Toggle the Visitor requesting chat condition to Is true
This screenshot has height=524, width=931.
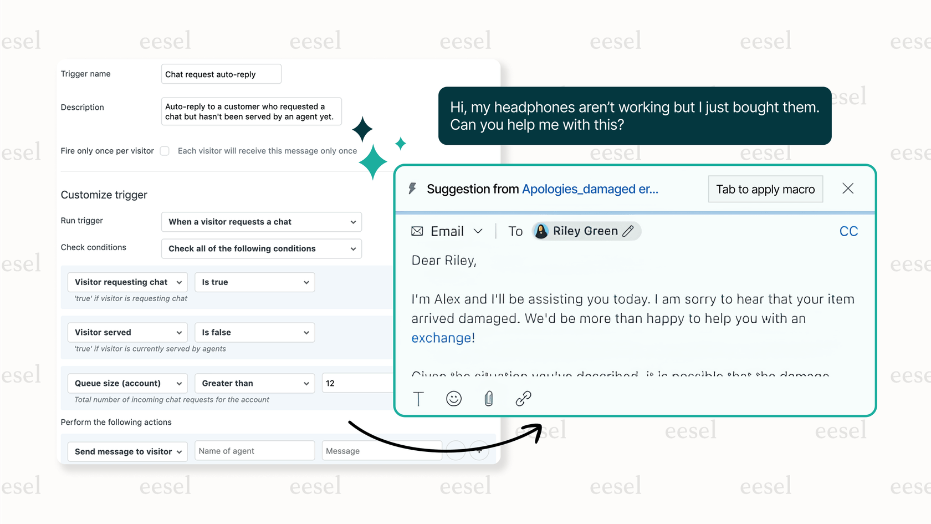[x=254, y=282]
